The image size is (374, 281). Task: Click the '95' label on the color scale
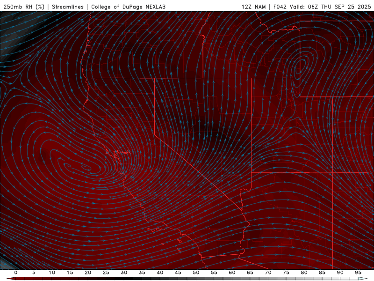pyautogui.click(x=358, y=273)
